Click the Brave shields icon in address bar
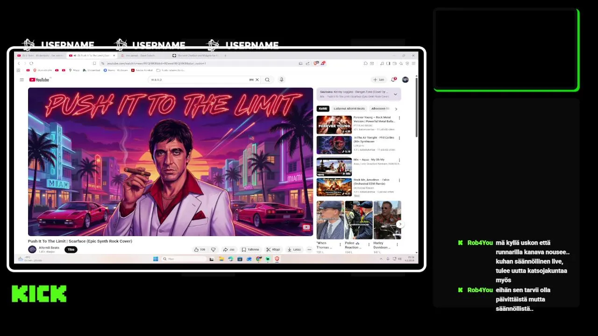The width and height of the screenshot is (598, 336). [316, 63]
